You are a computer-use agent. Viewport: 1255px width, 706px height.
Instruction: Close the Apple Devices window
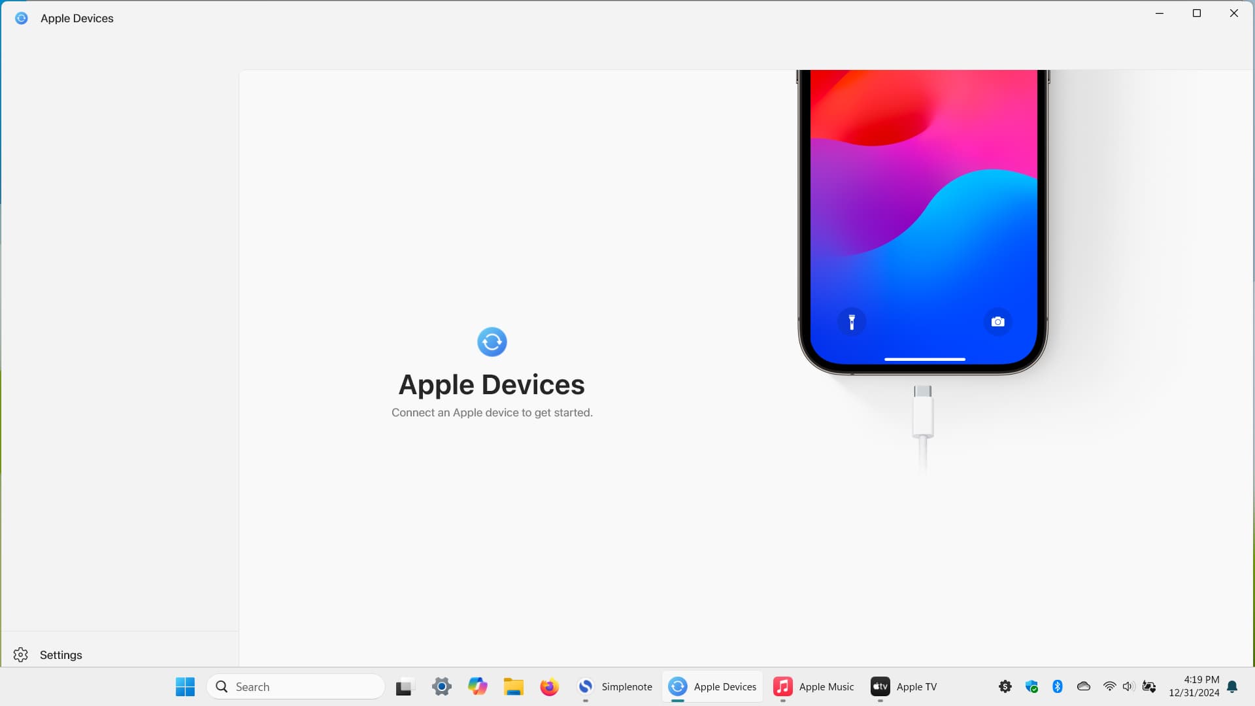point(1234,13)
